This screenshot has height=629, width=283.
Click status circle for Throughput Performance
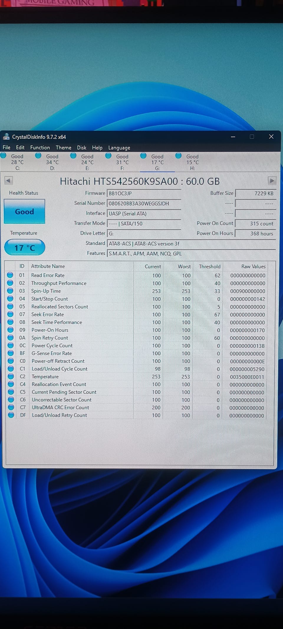tap(10, 283)
